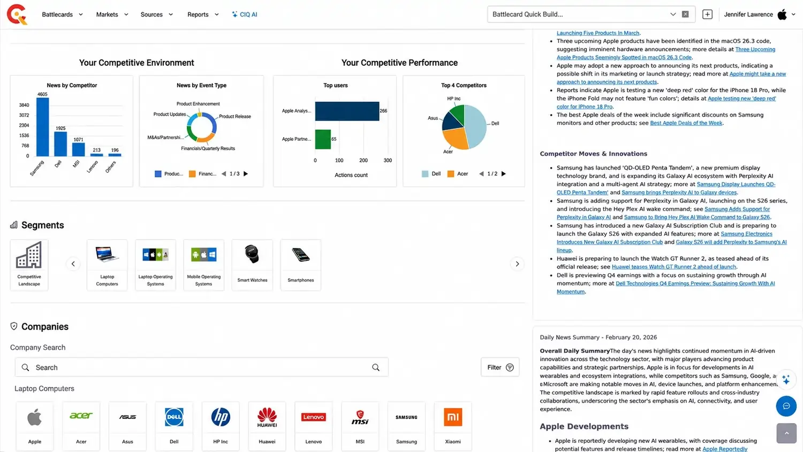The height and width of the screenshot is (452, 803).
Task: Open link Samsung Adds Support for Perplexity in Galaxy AI
Action: tap(663, 213)
